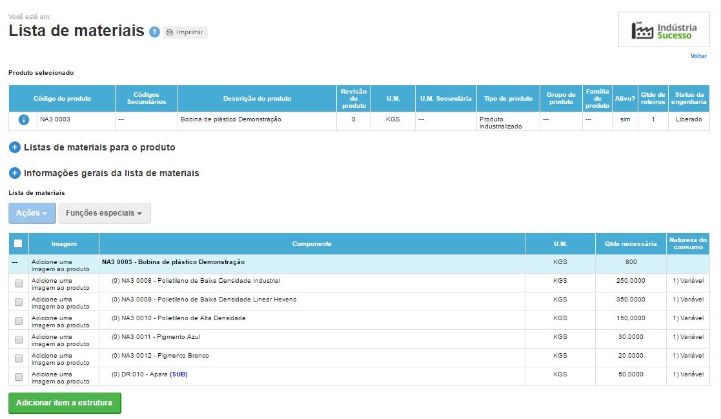Click the SUB link on Apara row
Viewport: 721px width, 419px height.
tap(179, 374)
